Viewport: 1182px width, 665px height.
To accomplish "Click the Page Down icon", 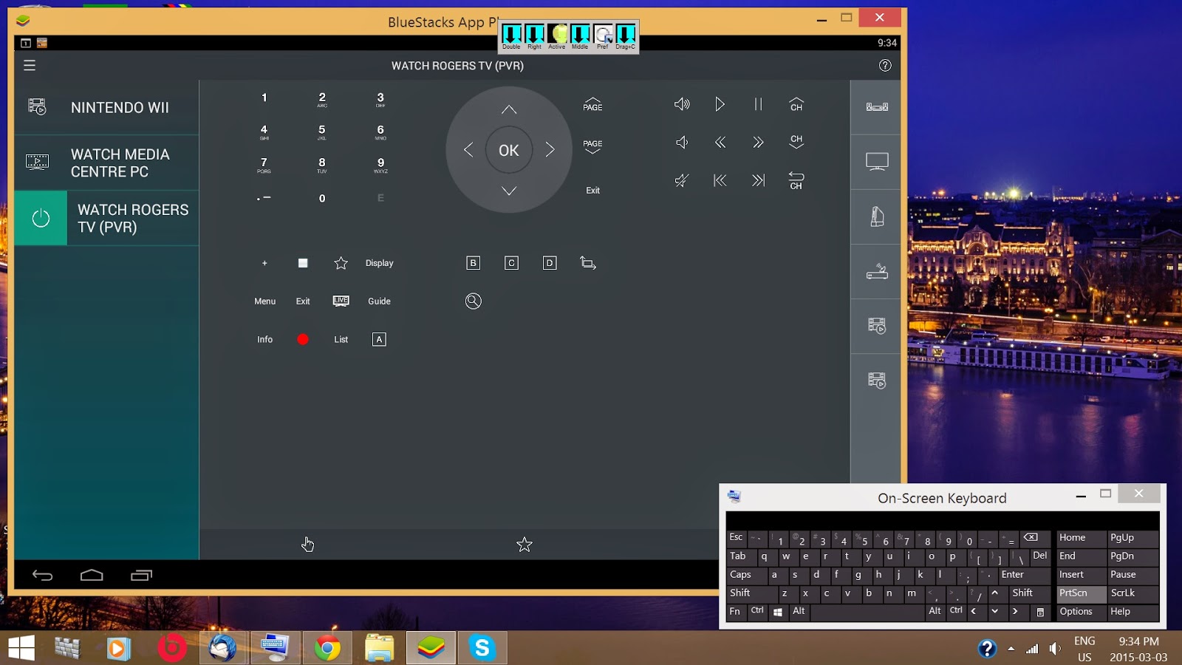I will point(592,146).
